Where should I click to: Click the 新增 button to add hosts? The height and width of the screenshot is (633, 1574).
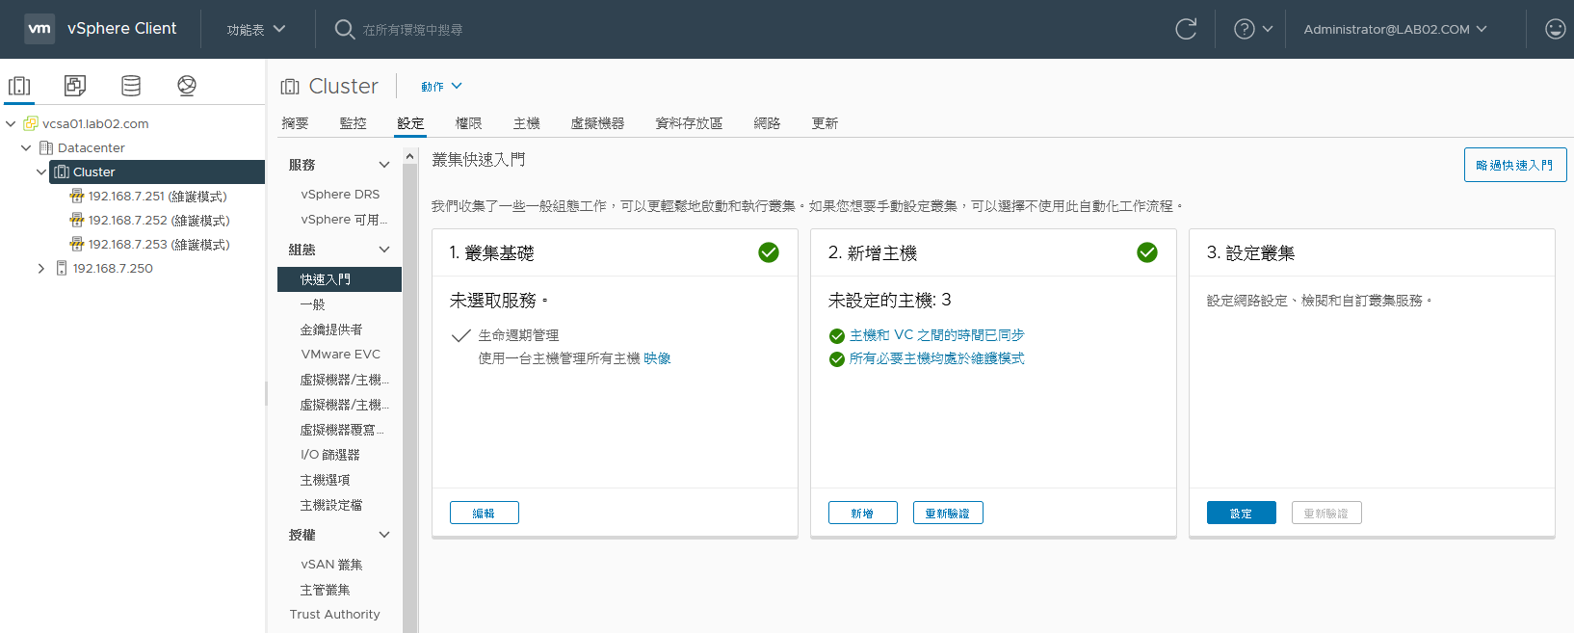pyautogui.click(x=862, y=513)
